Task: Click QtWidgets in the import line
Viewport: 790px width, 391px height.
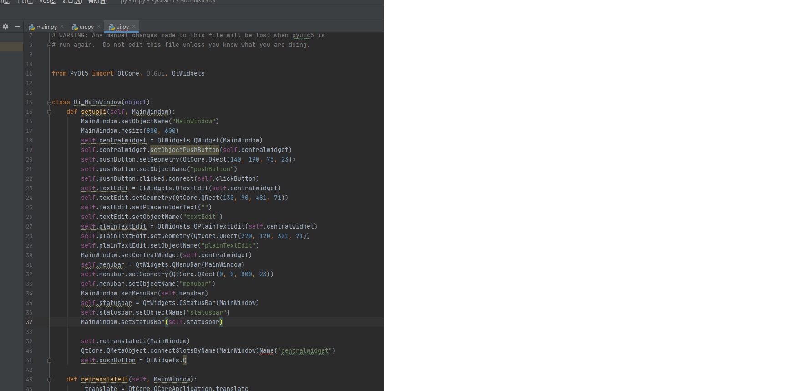Action: tap(188, 74)
